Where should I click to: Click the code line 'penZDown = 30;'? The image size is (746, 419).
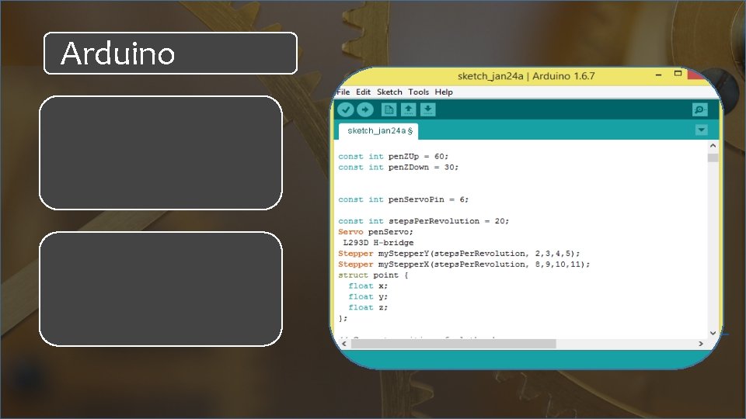pyautogui.click(x=398, y=168)
